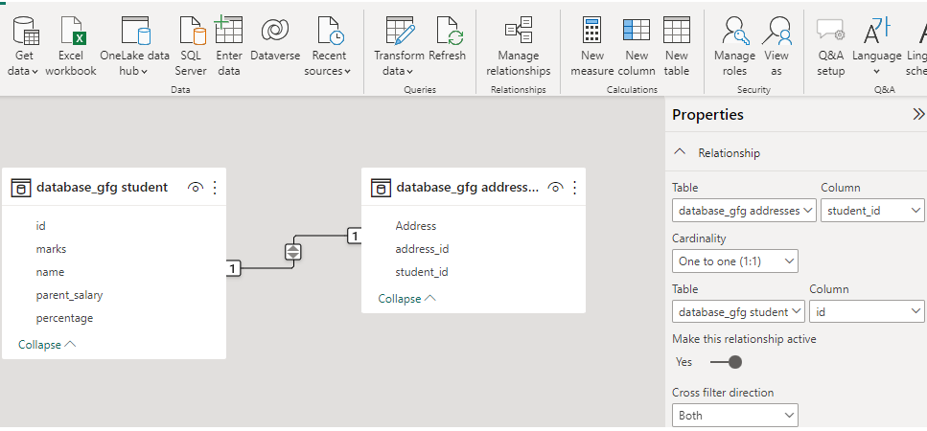Open the Cardinality dropdown
Screen dimensions: 927x431
pyautogui.click(x=735, y=261)
